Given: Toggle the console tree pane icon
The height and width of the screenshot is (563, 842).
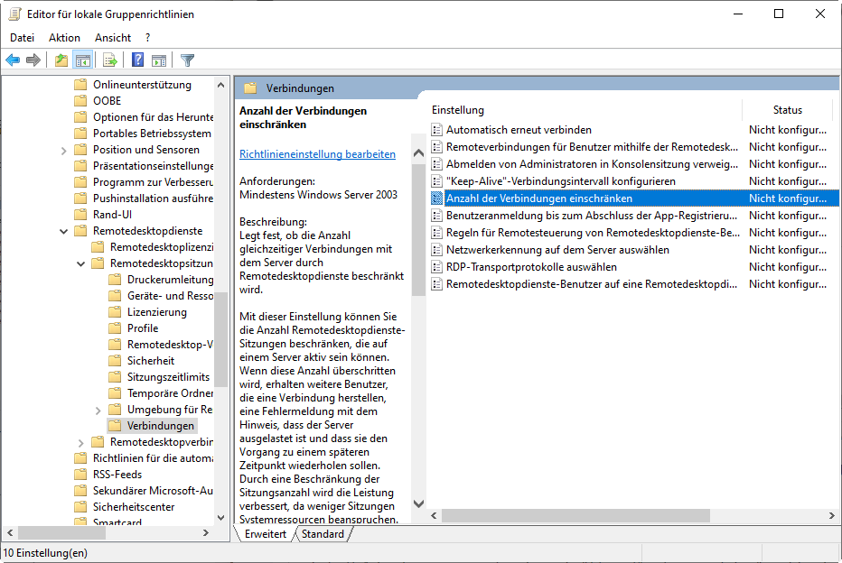Looking at the screenshot, I should (83, 60).
